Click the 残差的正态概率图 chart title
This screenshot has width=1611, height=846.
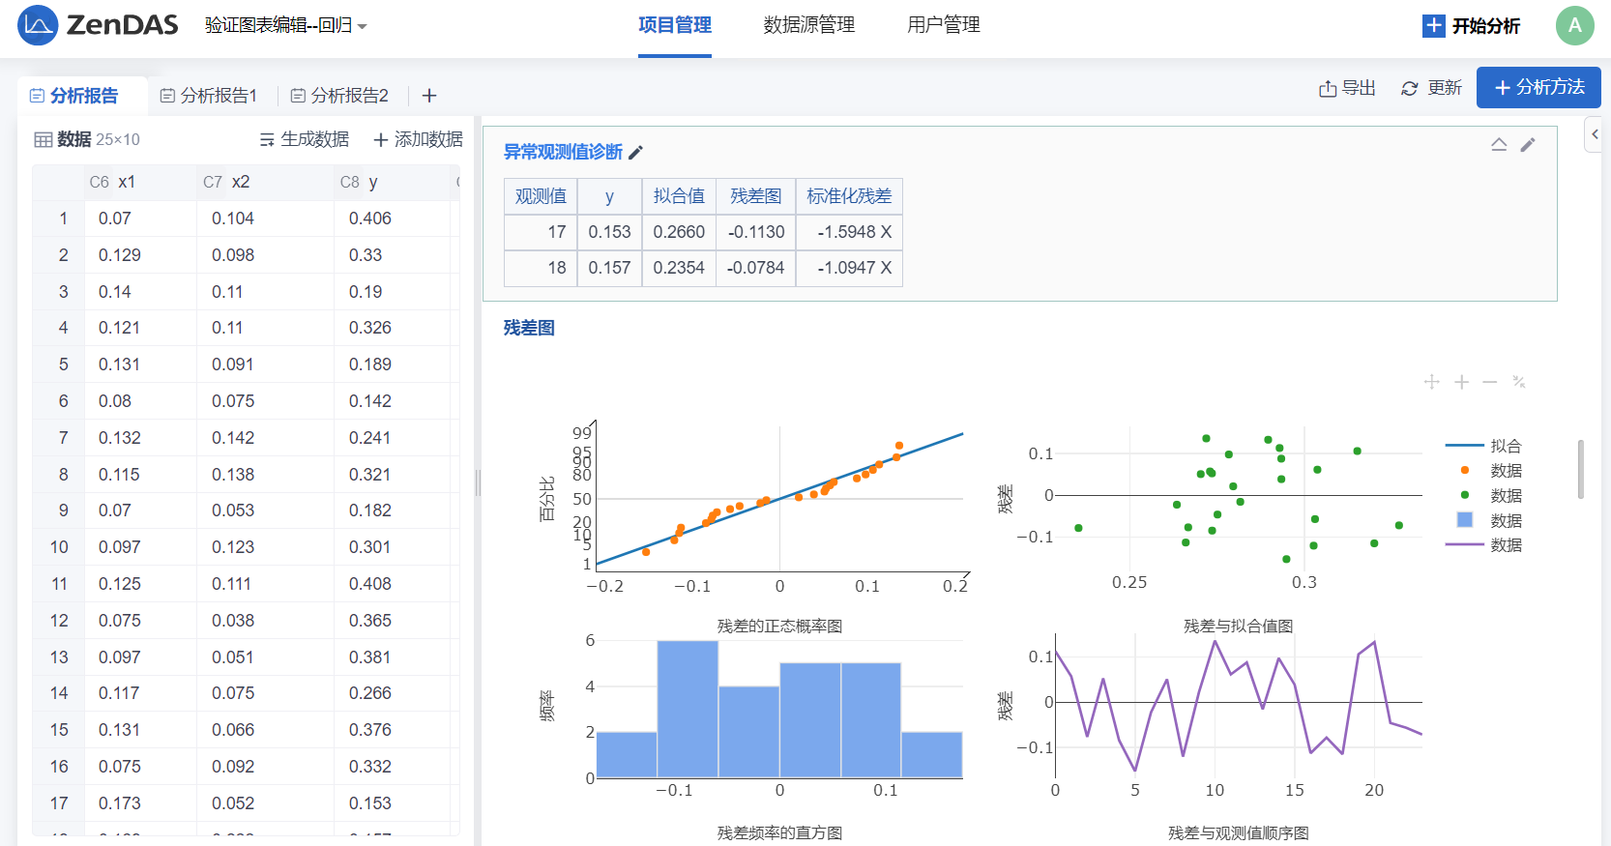779,627
